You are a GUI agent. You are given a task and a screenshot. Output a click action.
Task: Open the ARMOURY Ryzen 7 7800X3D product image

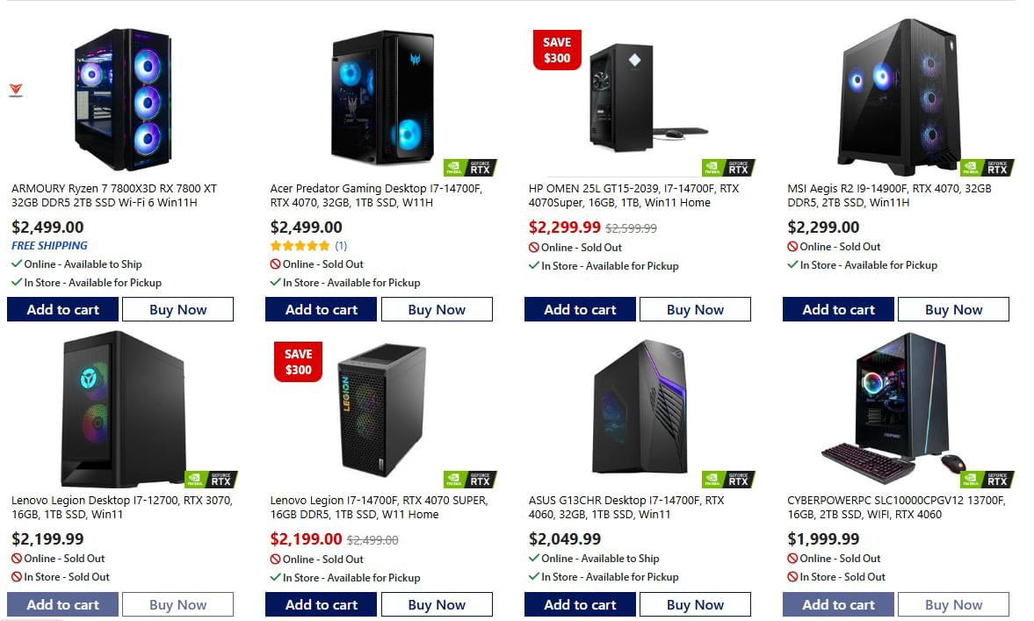(123, 99)
